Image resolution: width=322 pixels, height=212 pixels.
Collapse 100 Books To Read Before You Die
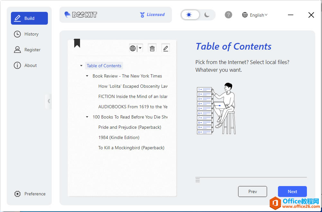tap(87, 117)
